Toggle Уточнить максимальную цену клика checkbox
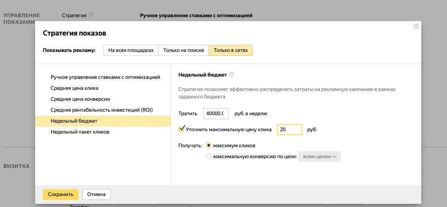The image size is (447, 207). (x=181, y=129)
